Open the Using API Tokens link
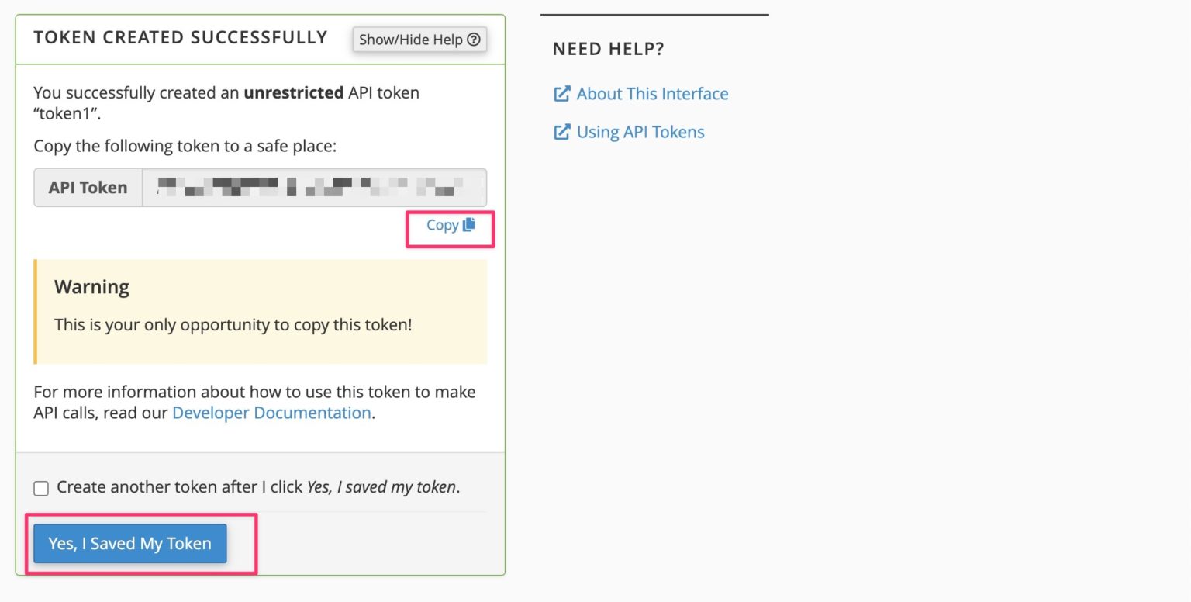The width and height of the screenshot is (1191, 602). [640, 132]
